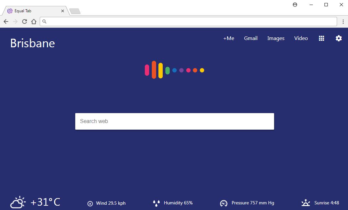Click the partly cloudy weather icon
The image size is (348, 210).
18,202
